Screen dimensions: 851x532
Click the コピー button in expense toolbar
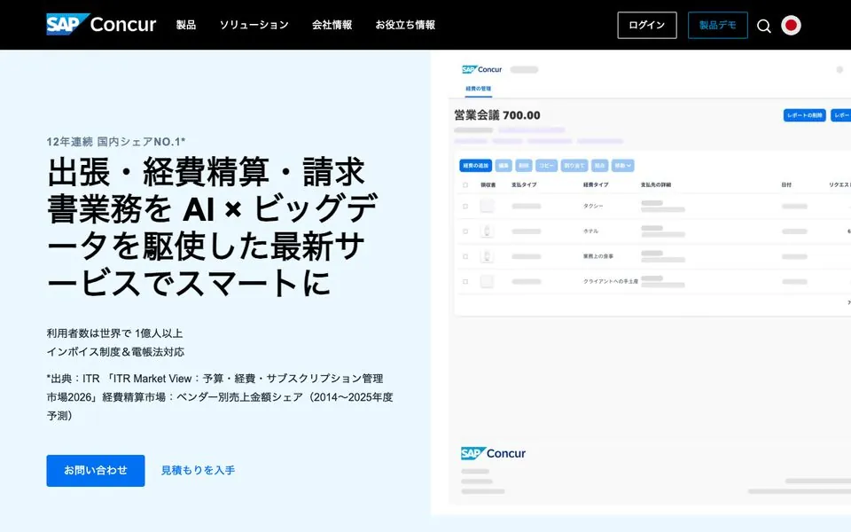(x=546, y=166)
